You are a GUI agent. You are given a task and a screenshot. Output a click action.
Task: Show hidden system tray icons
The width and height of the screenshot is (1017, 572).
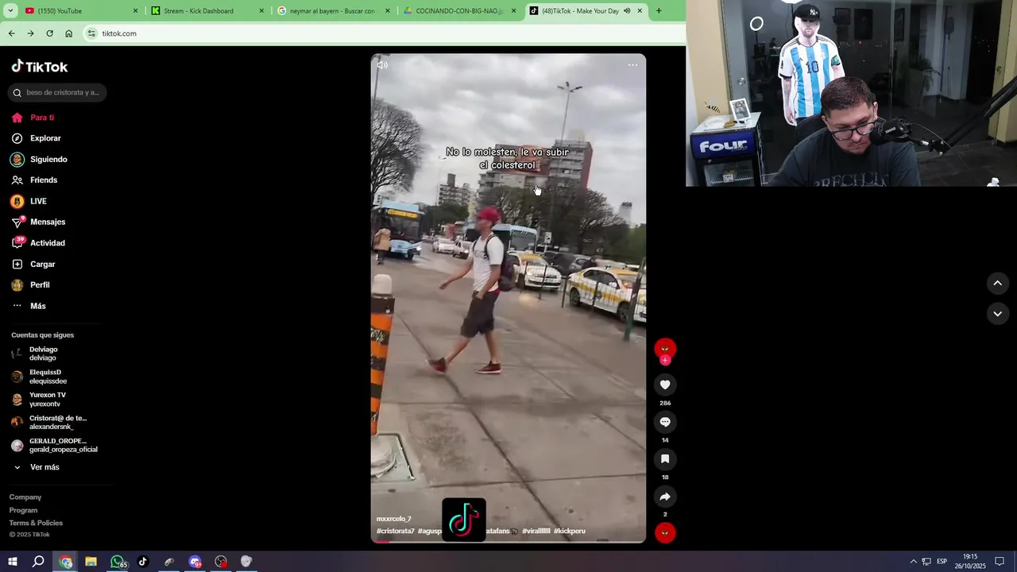pyautogui.click(x=913, y=562)
